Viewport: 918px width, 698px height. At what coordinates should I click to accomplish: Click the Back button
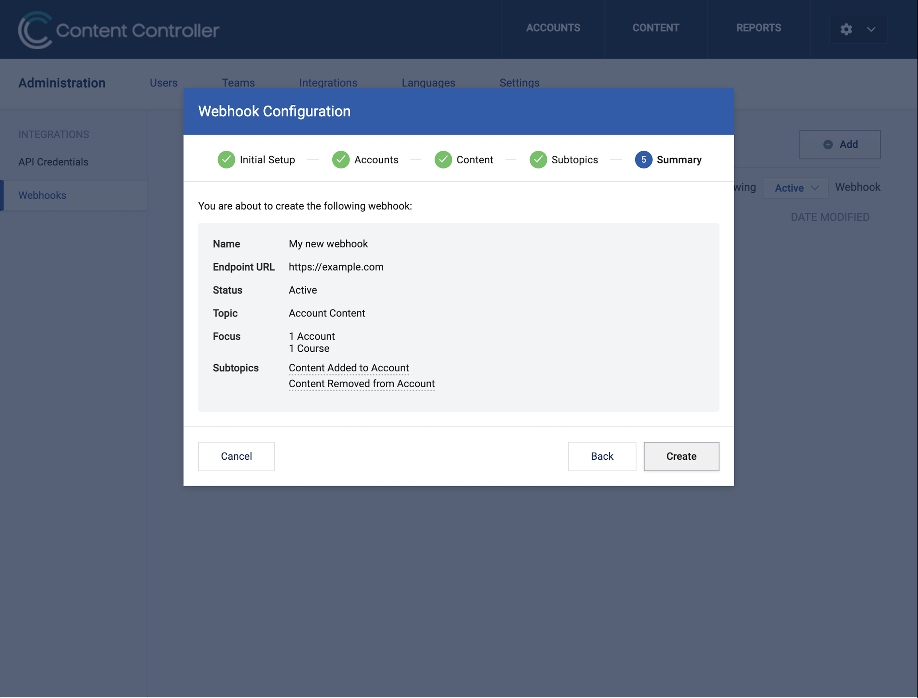[602, 456]
